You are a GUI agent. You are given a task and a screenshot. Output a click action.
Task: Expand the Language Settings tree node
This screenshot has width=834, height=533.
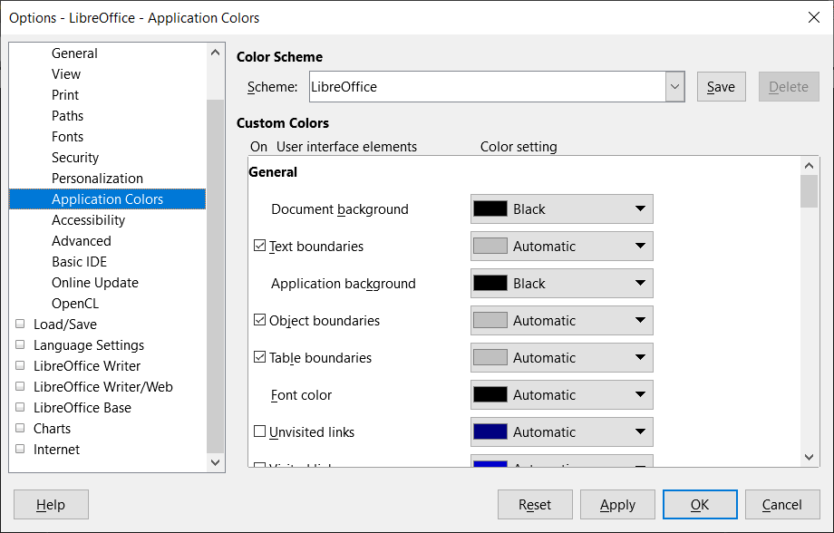pos(20,344)
